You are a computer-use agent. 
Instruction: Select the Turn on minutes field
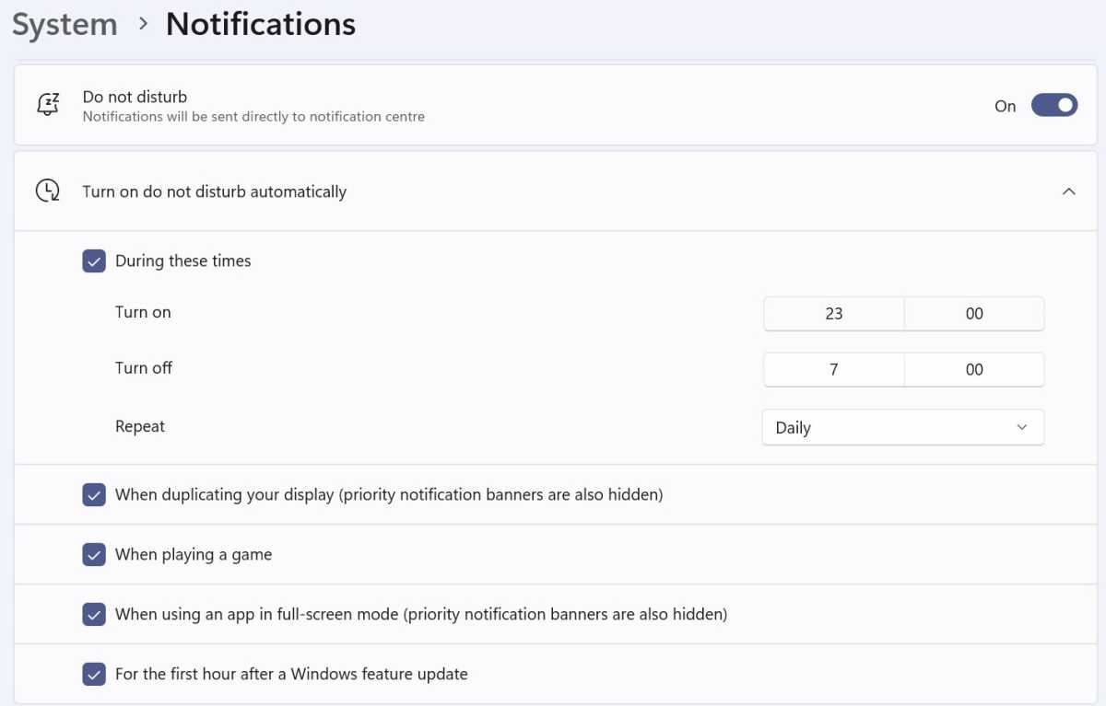(x=974, y=314)
